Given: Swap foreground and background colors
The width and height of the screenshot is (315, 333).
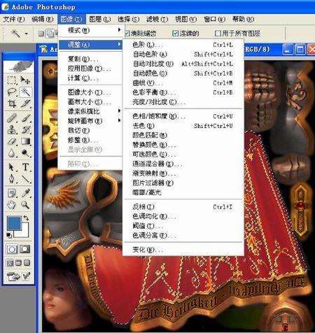Looking at the screenshot, I should point(26,218).
